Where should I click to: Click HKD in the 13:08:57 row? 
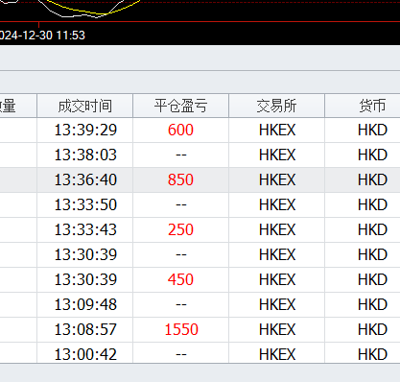372,329
